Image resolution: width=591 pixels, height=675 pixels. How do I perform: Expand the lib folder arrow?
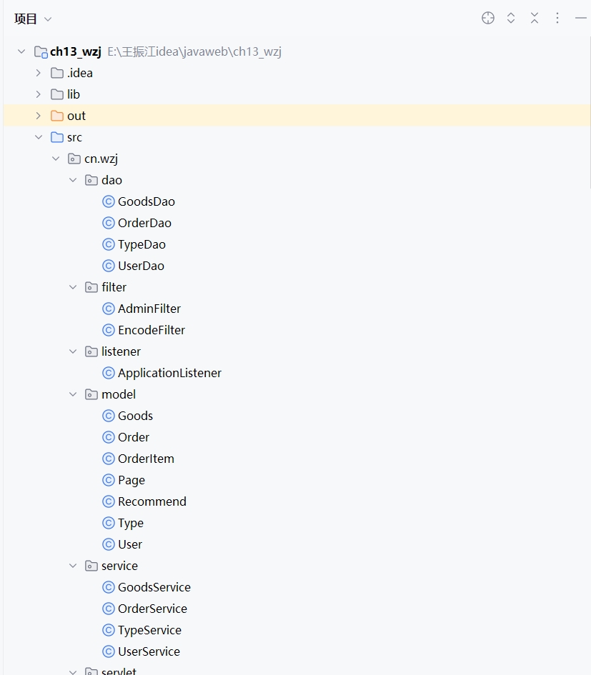click(39, 94)
